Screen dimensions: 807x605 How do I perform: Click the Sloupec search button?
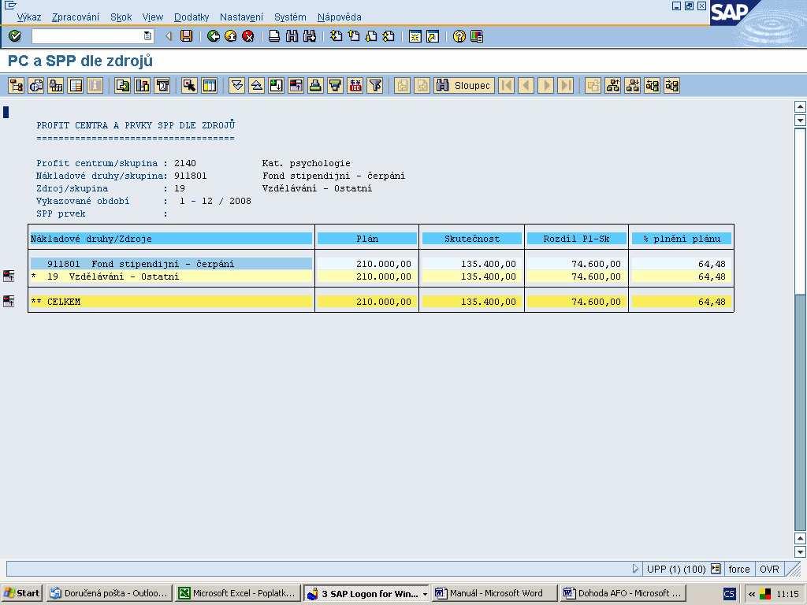pos(463,85)
